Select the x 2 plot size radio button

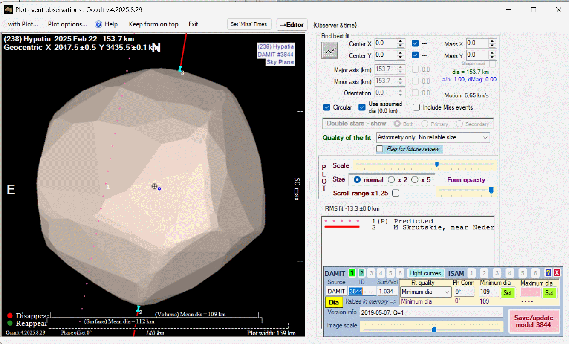point(391,180)
